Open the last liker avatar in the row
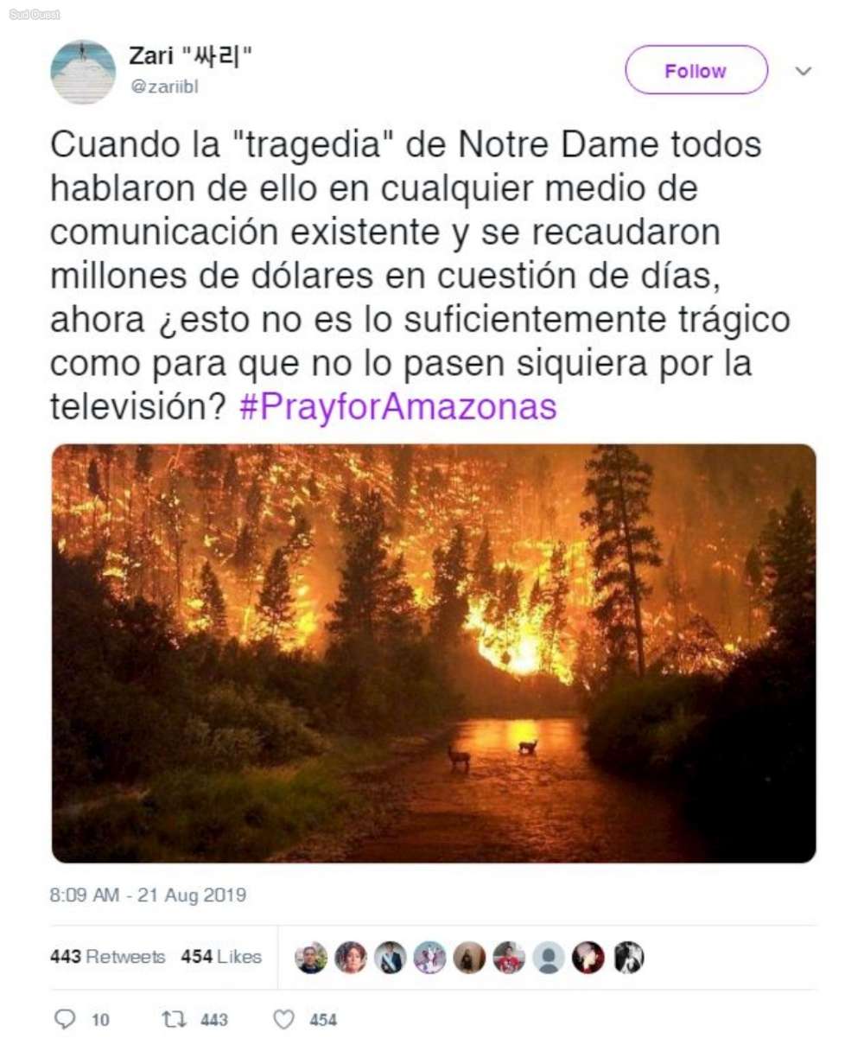This screenshot has height=1045, width=864. click(x=628, y=957)
